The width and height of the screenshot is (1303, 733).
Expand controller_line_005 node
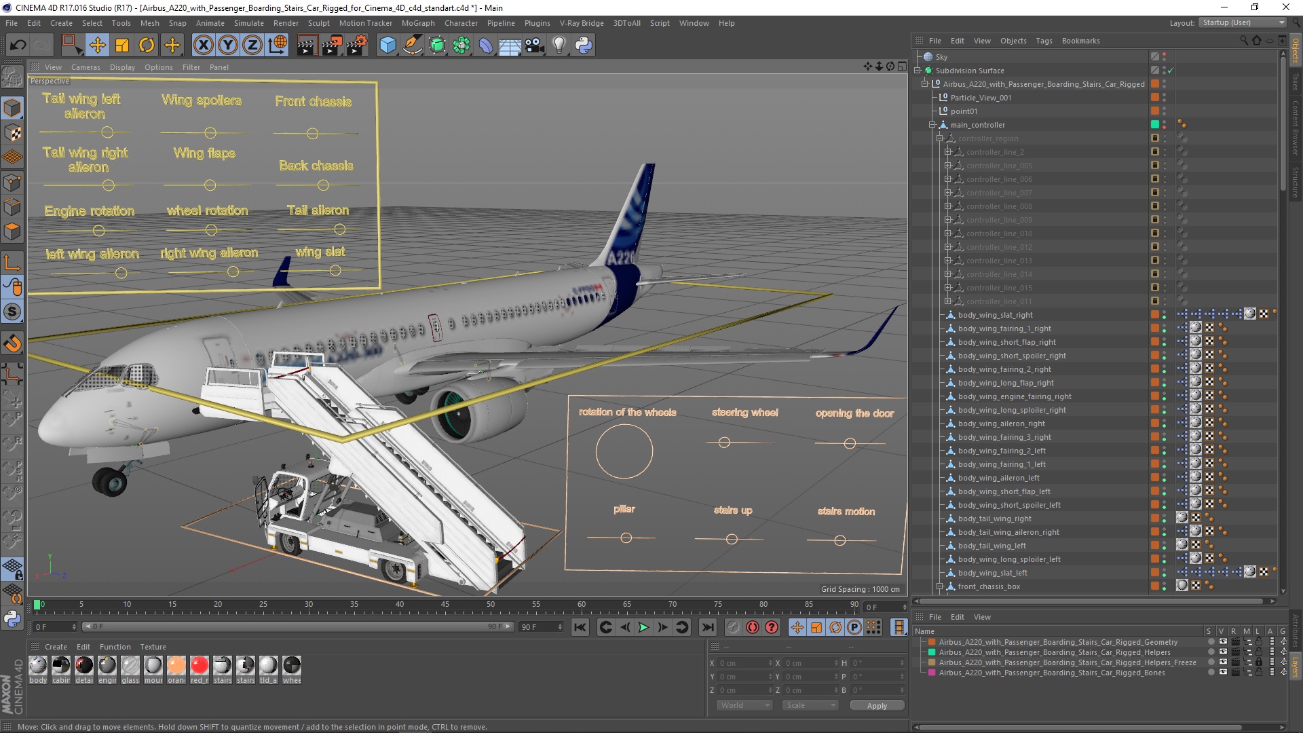[x=948, y=166]
